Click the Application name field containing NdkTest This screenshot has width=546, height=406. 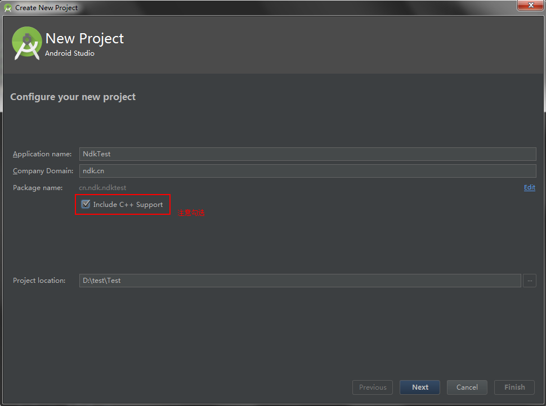click(x=307, y=154)
